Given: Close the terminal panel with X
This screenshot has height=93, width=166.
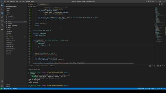Looking at the screenshot, I should tap(164, 66).
